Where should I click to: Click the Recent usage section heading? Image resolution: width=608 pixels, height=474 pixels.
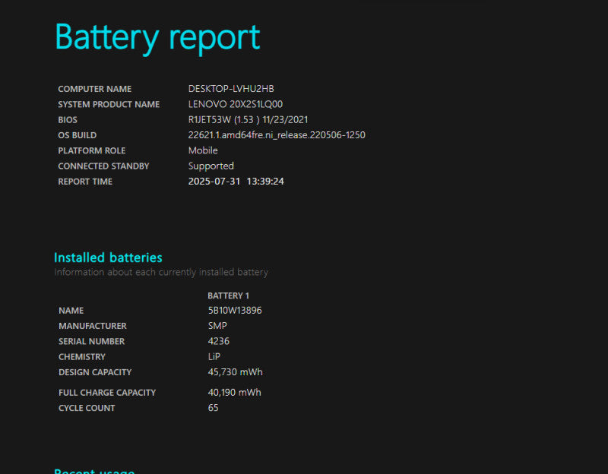click(x=94, y=470)
